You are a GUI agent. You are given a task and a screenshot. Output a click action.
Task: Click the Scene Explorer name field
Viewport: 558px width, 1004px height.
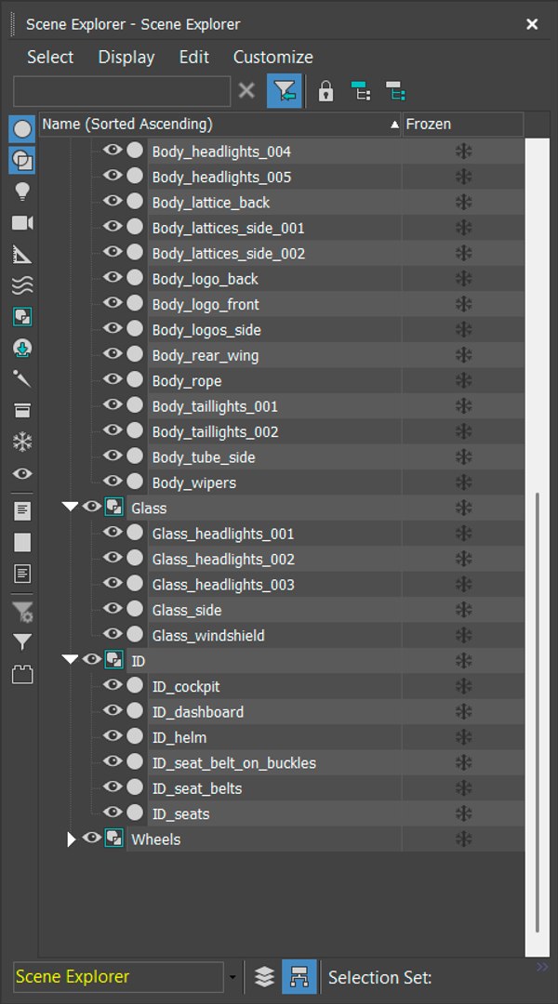coord(118,977)
